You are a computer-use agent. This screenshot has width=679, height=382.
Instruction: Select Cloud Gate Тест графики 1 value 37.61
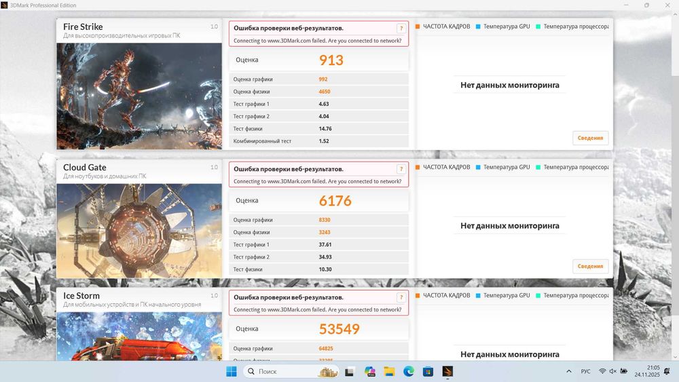(x=325, y=244)
